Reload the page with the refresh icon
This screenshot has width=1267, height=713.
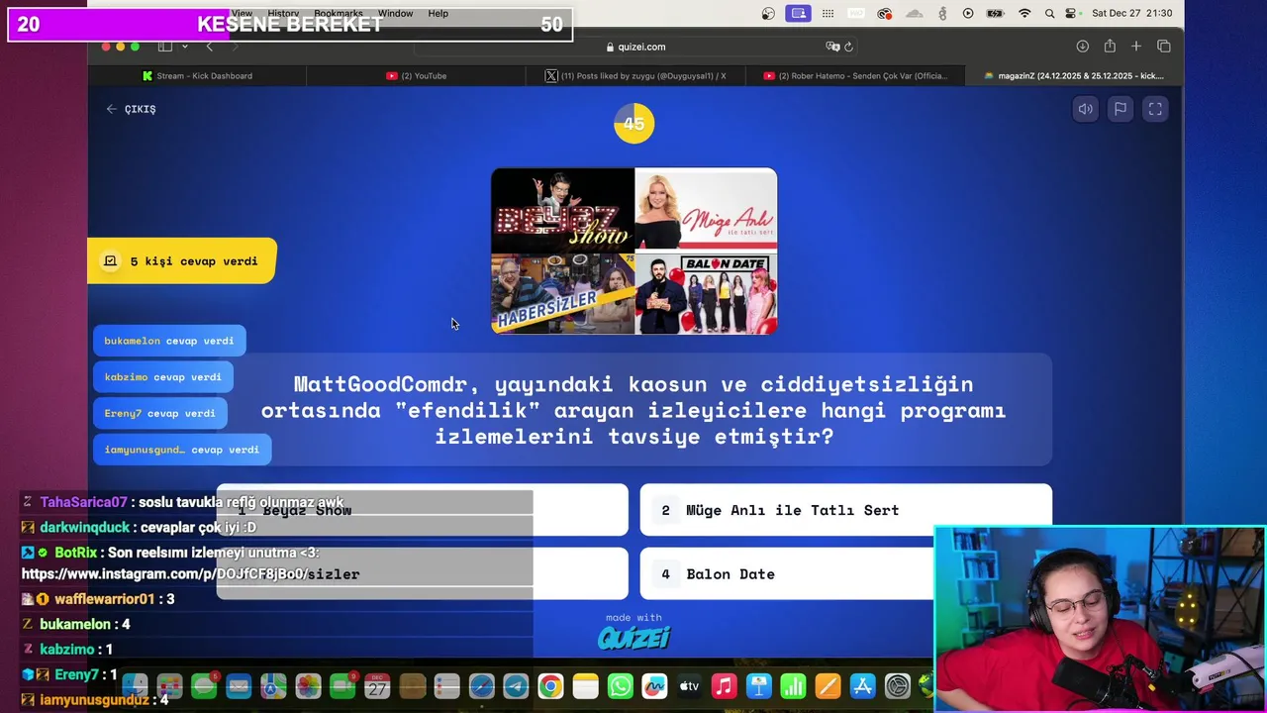[x=848, y=47]
